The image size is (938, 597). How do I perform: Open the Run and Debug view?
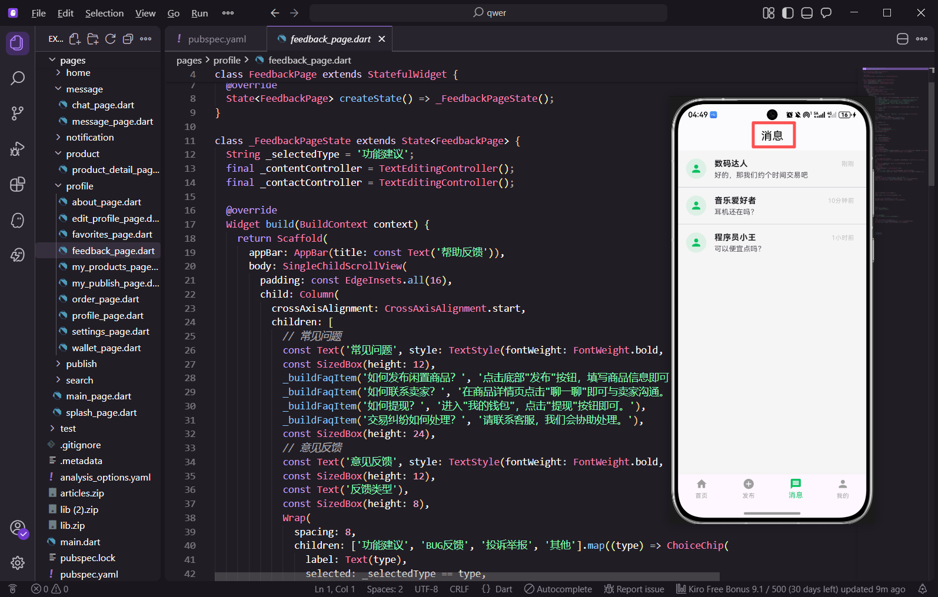(x=18, y=149)
